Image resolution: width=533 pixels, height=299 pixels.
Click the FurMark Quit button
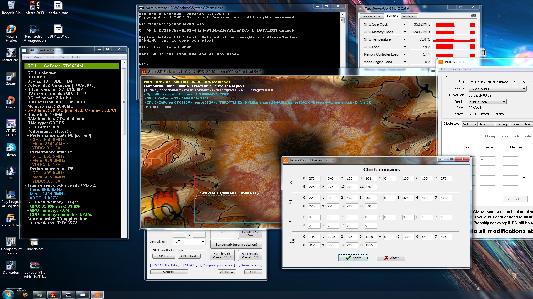253,272
